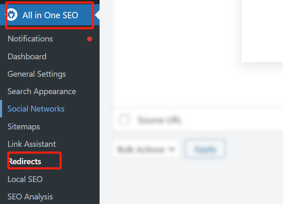Open the Social Networks settings
The width and height of the screenshot is (283, 204).
tap(36, 109)
